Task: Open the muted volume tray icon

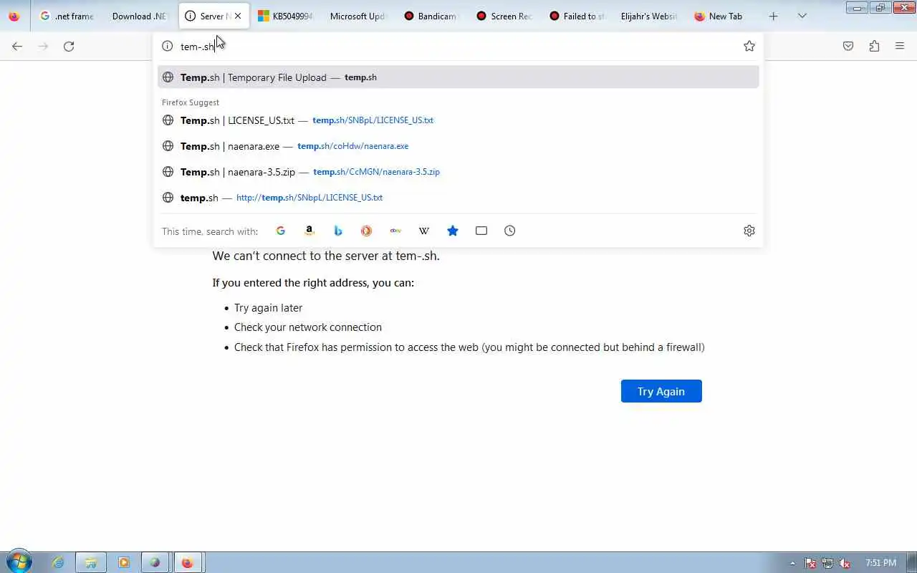Action: [845, 563]
